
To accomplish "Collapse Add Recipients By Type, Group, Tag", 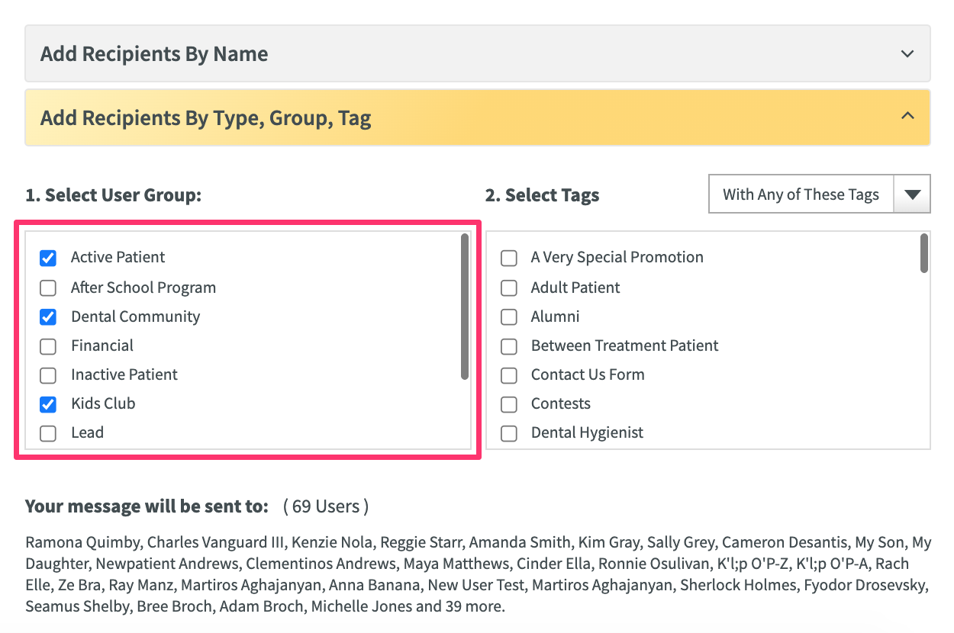I will pos(477,117).
